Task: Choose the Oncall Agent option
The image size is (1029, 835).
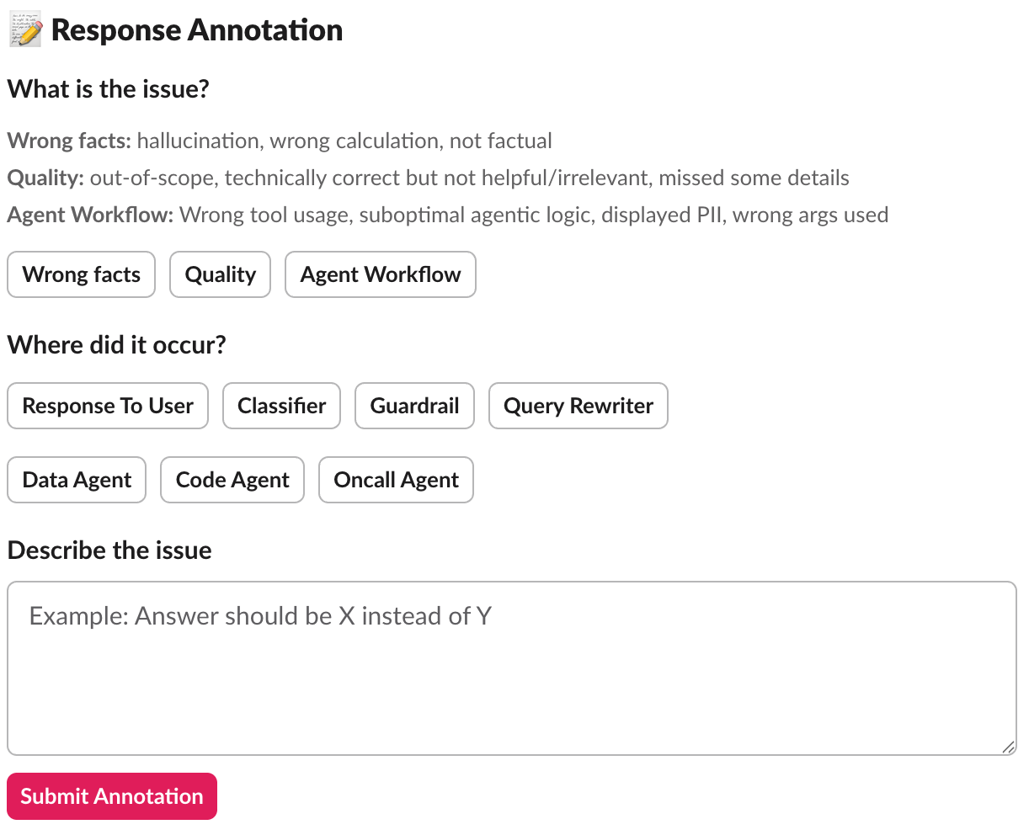Action: (396, 480)
